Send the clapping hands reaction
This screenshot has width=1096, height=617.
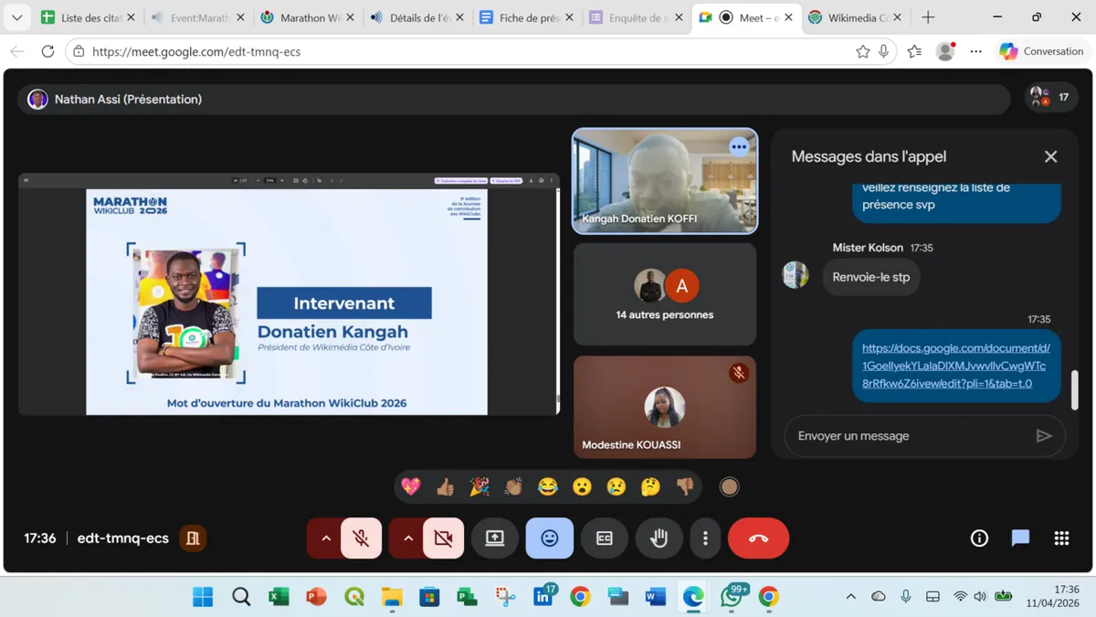pyautogui.click(x=513, y=487)
